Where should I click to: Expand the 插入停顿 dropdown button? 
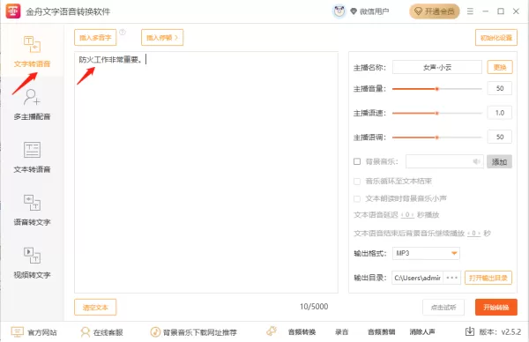[162, 37]
